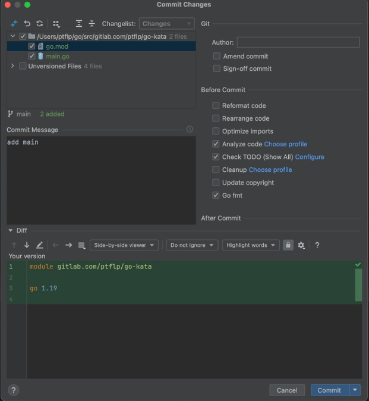
Task: Select main.go in the changes tree
Action: [57, 56]
